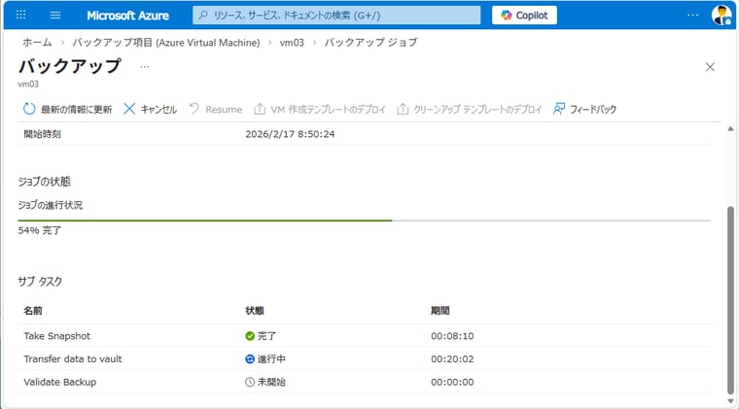Click duration 00:00:00
Viewport: 739px width, 409px height.
[452, 382]
